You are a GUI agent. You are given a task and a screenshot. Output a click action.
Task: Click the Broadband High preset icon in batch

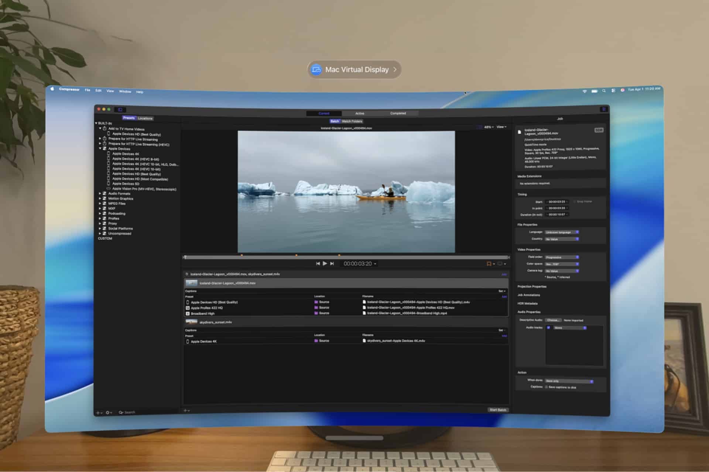tap(188, 314)
